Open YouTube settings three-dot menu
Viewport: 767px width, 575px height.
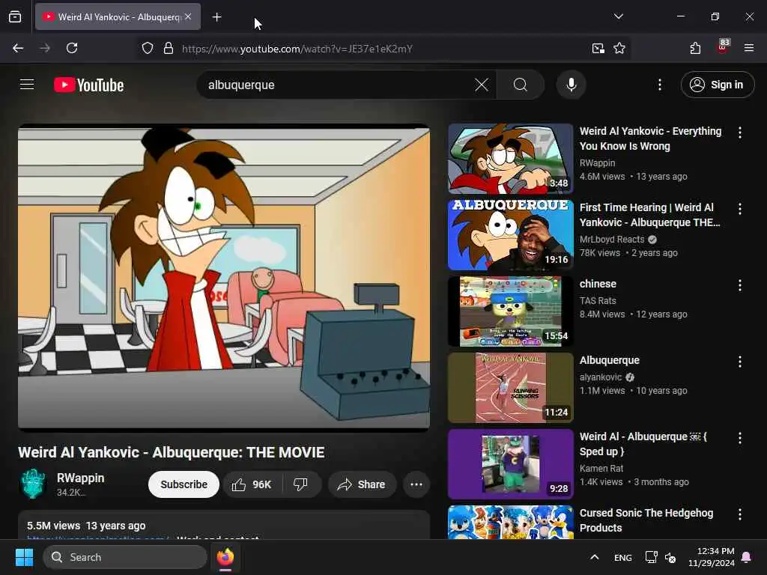[659, 85]
